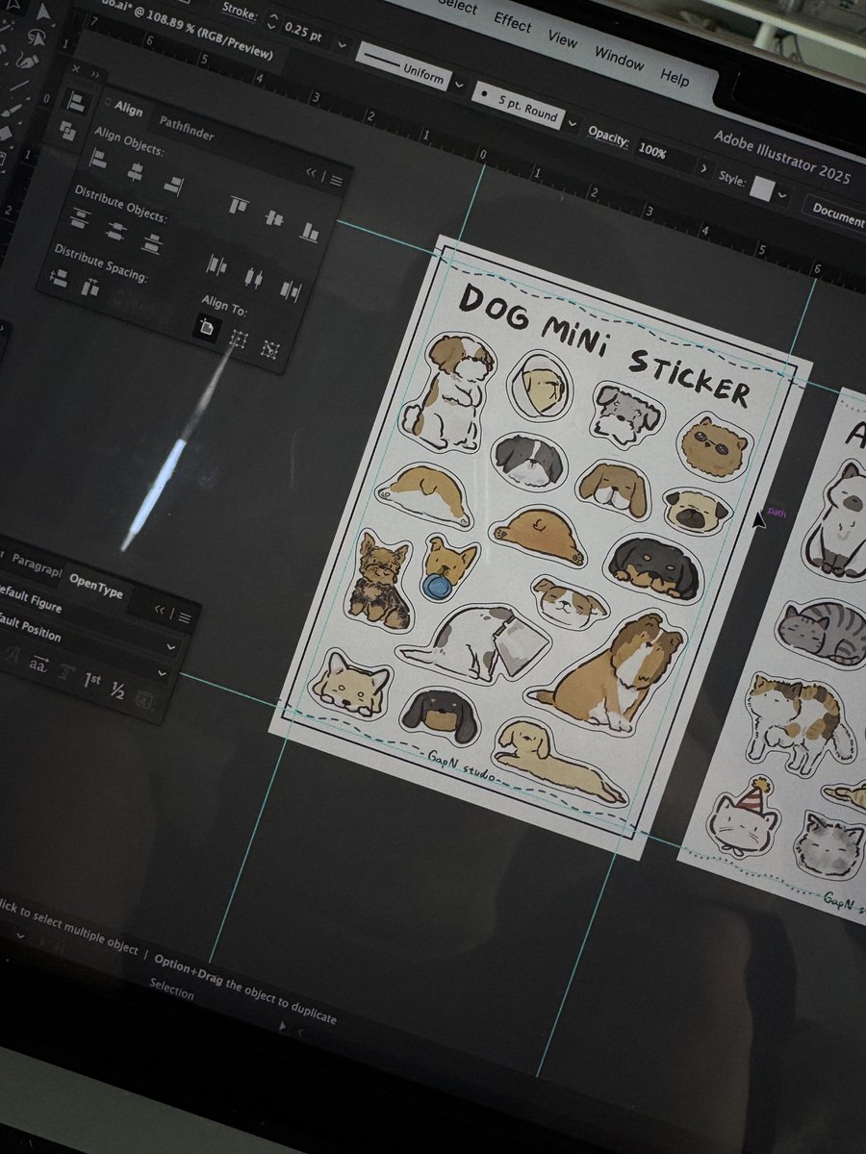Click the Horizontal Distribute Right icon
866x1154 pixels.
point(290,291)
